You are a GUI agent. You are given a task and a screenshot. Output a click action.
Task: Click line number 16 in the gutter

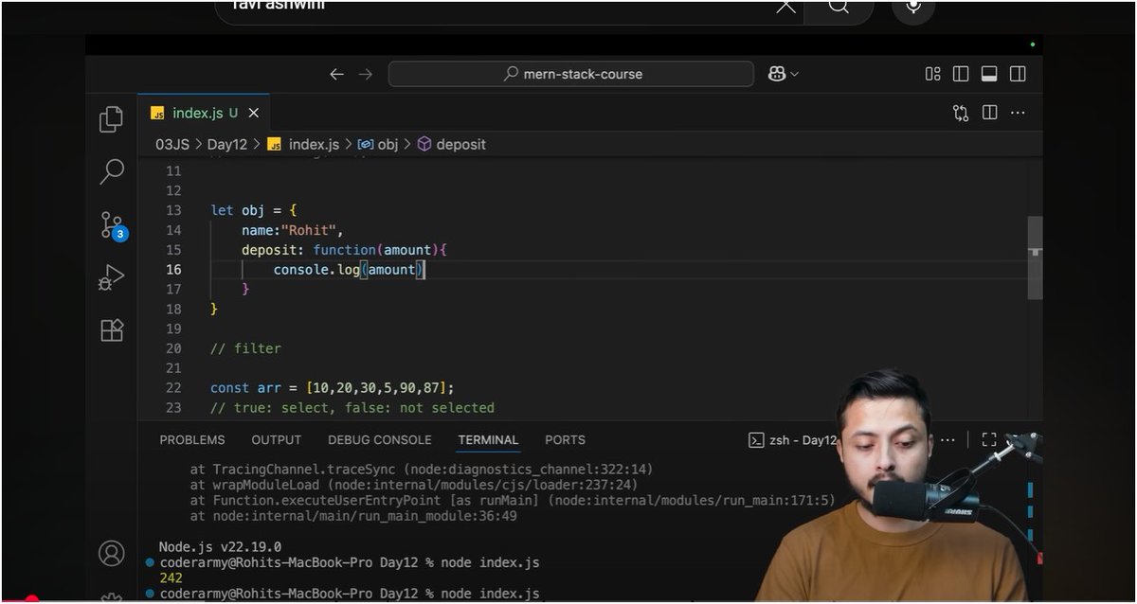[172, 270]
